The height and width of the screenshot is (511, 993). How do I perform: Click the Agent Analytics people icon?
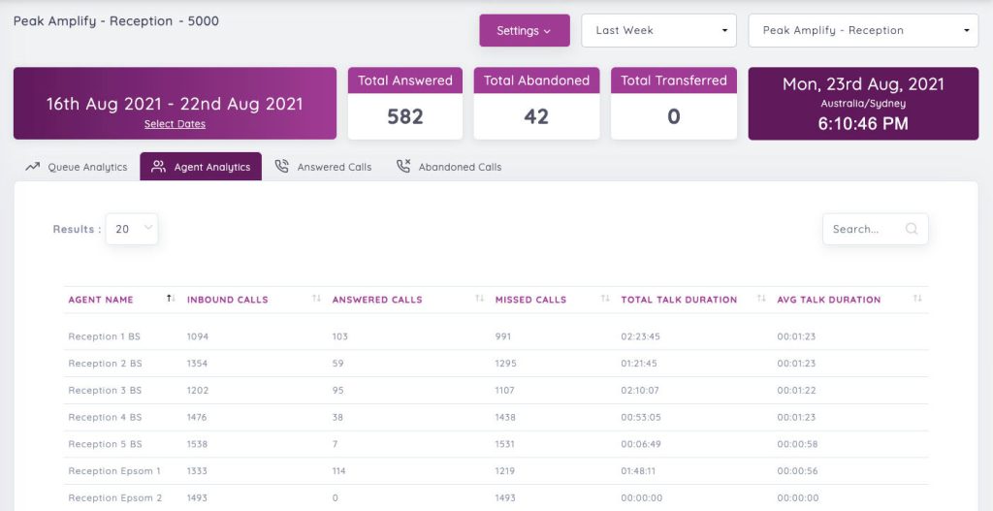[x=159, y=167]
